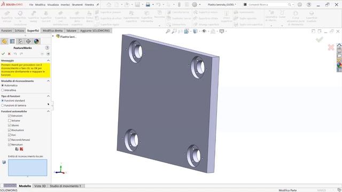Click the select-all features icon below Nervature
Image resolution: width=342 pixels, height=192 pixels.
click(17, 149)
